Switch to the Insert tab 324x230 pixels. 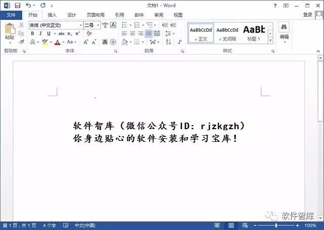52,15
